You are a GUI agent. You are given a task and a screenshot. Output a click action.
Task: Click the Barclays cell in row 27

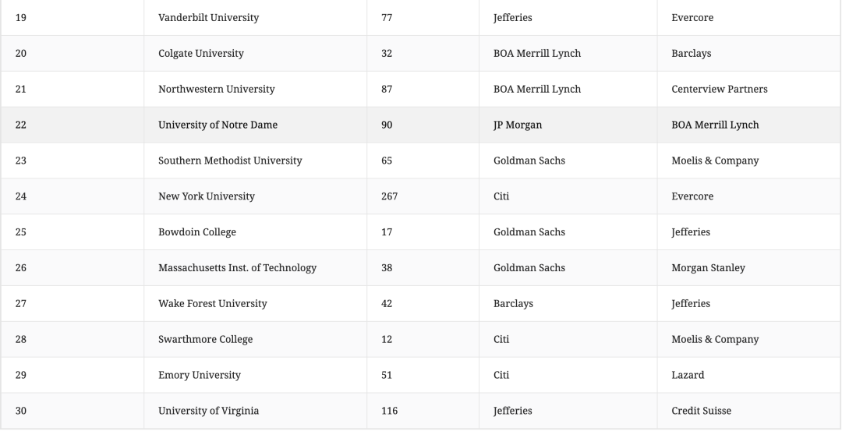513,304
